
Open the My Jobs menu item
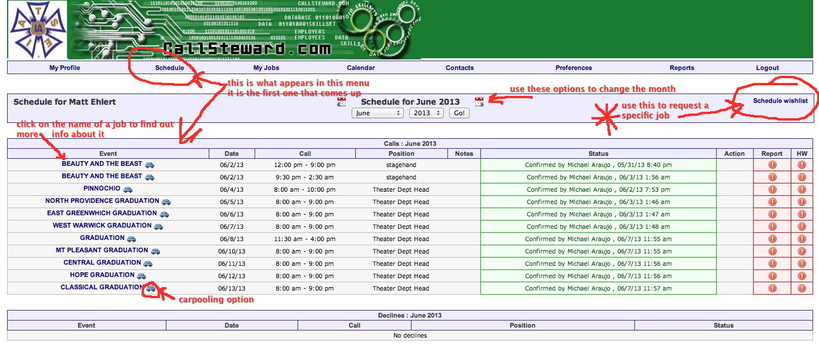tap(266, 68)
